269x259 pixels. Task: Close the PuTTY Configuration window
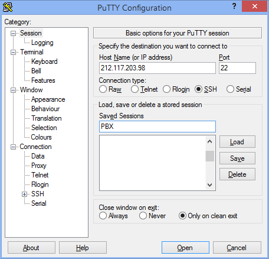point(255,7)
